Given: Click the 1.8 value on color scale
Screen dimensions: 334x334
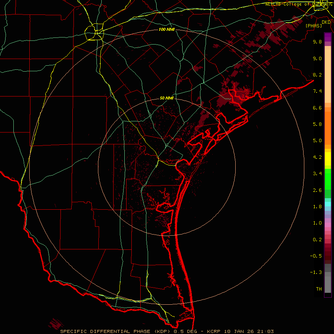Looking at the screenshot, I should coord(317,207).
